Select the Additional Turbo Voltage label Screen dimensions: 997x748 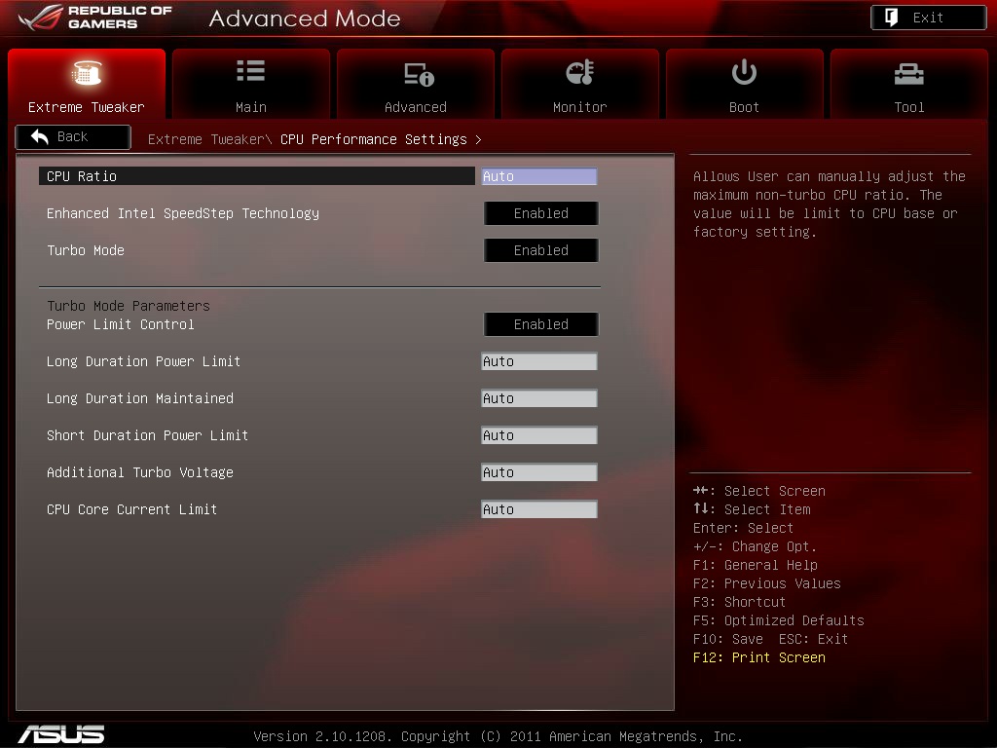pos(140,472)
